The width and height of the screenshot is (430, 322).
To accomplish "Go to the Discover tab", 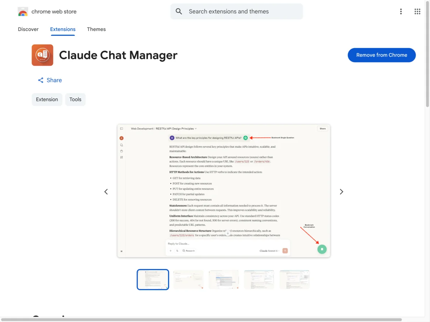I will click(28, 29).
